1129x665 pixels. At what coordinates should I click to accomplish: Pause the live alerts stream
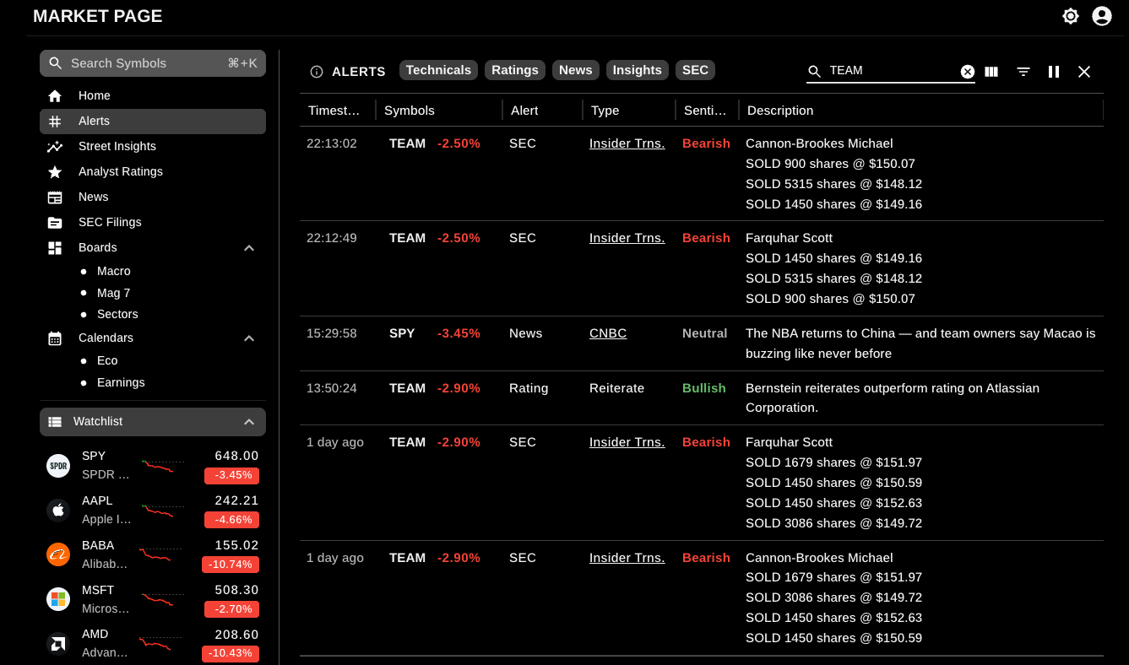1053,72
